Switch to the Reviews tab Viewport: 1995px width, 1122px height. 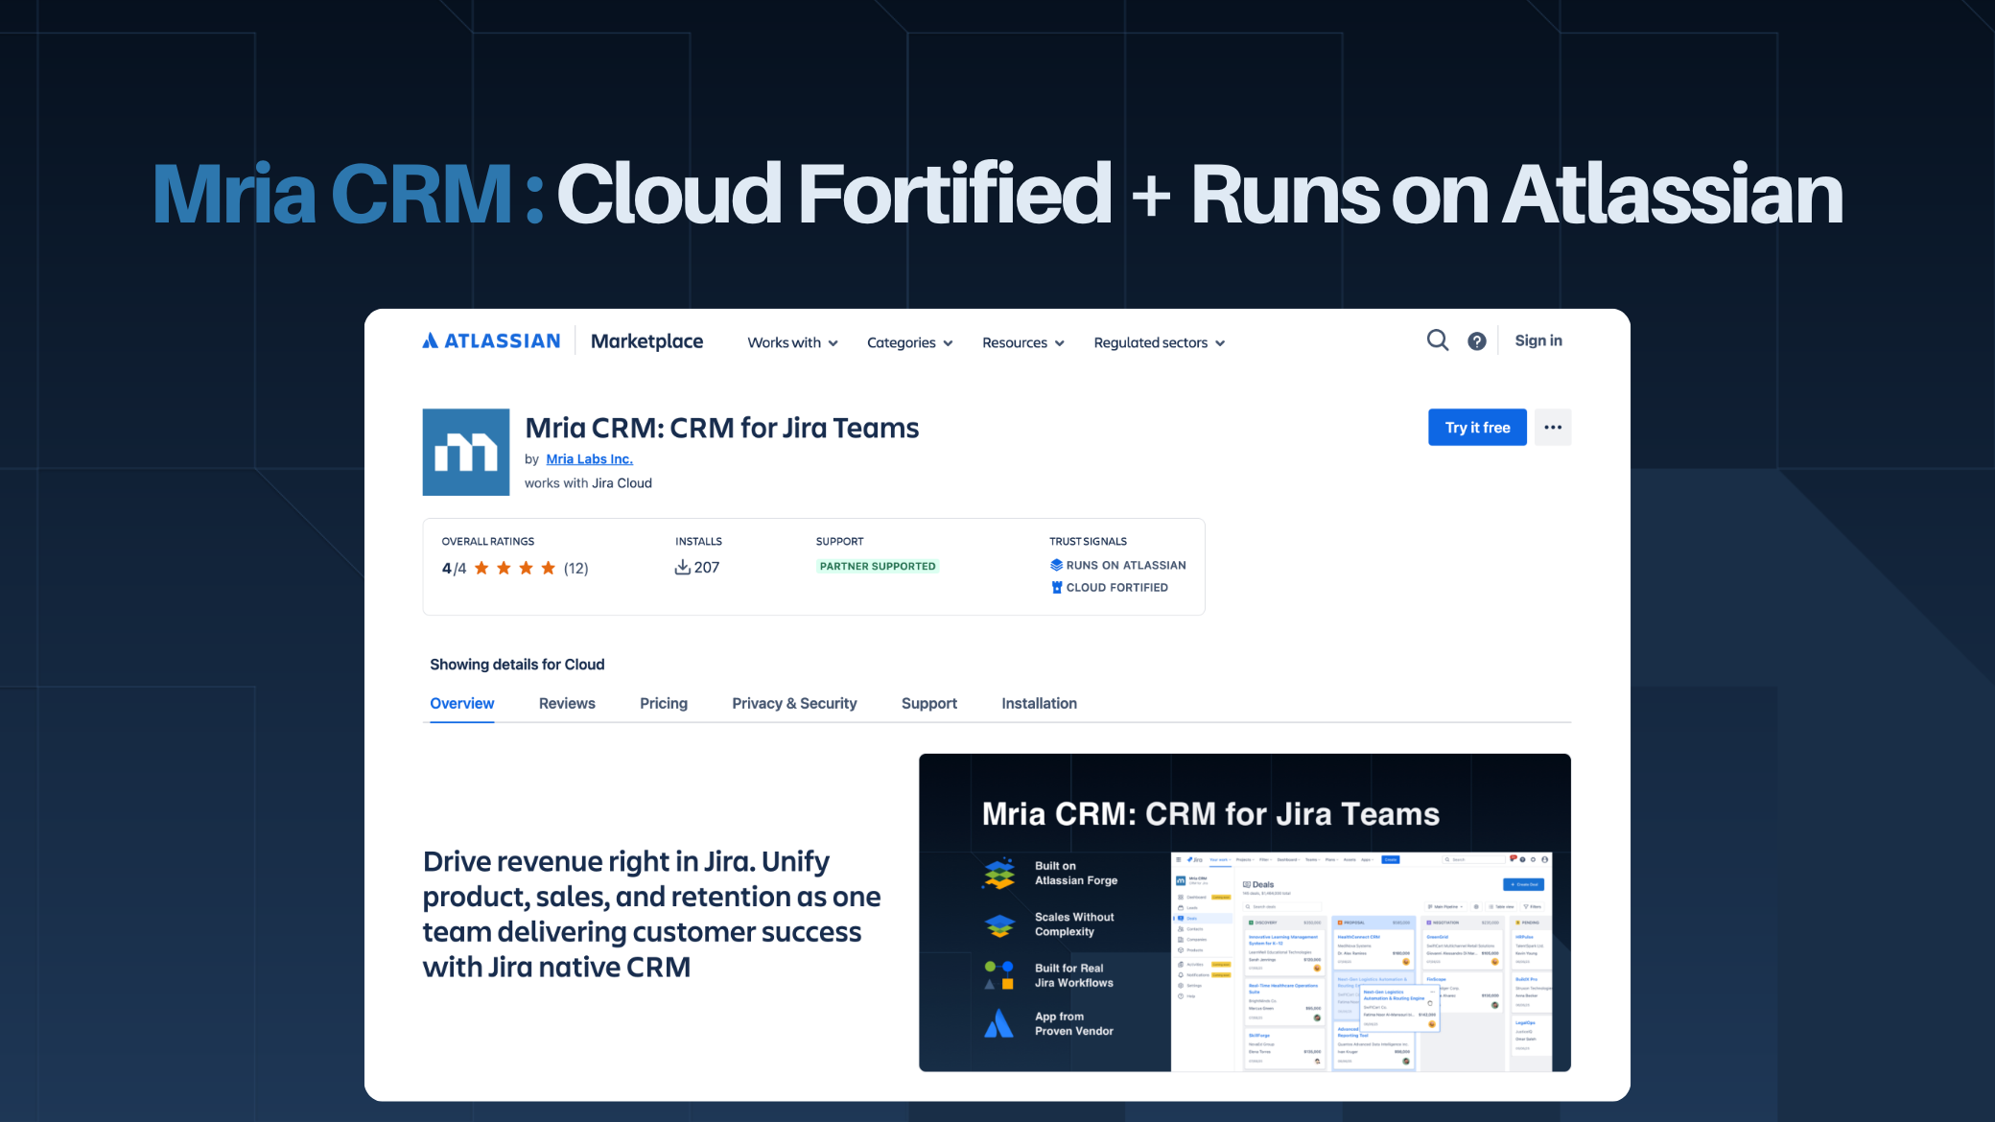point(567,704)
